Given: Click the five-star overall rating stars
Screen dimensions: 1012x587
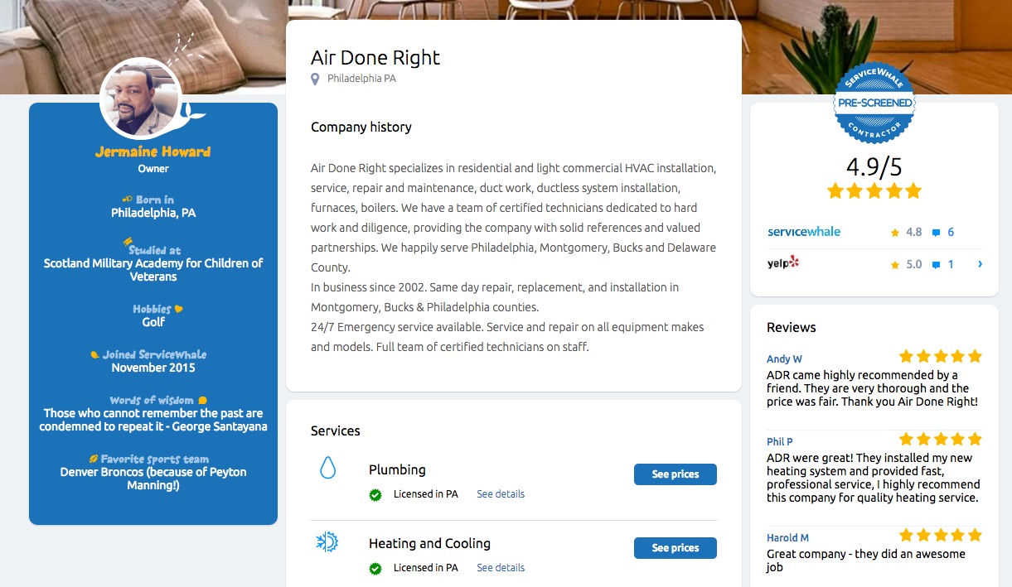Looking at the screenshot, I should [x=874, y=191].
